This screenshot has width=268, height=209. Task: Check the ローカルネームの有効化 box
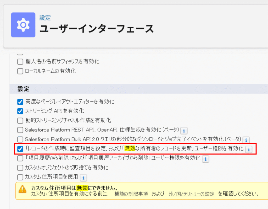click(20, 71)
